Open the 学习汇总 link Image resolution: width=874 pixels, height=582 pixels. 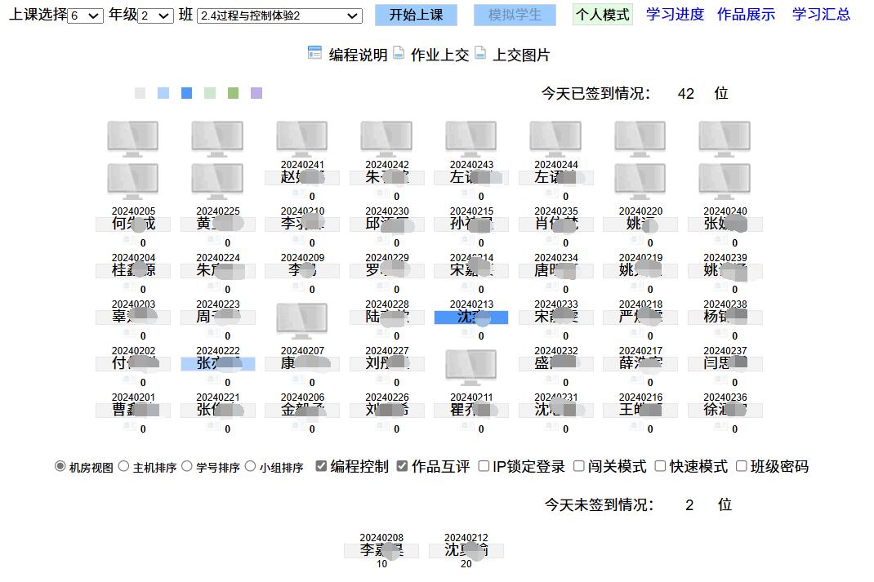pyautogui.click(x=821, y=15)
